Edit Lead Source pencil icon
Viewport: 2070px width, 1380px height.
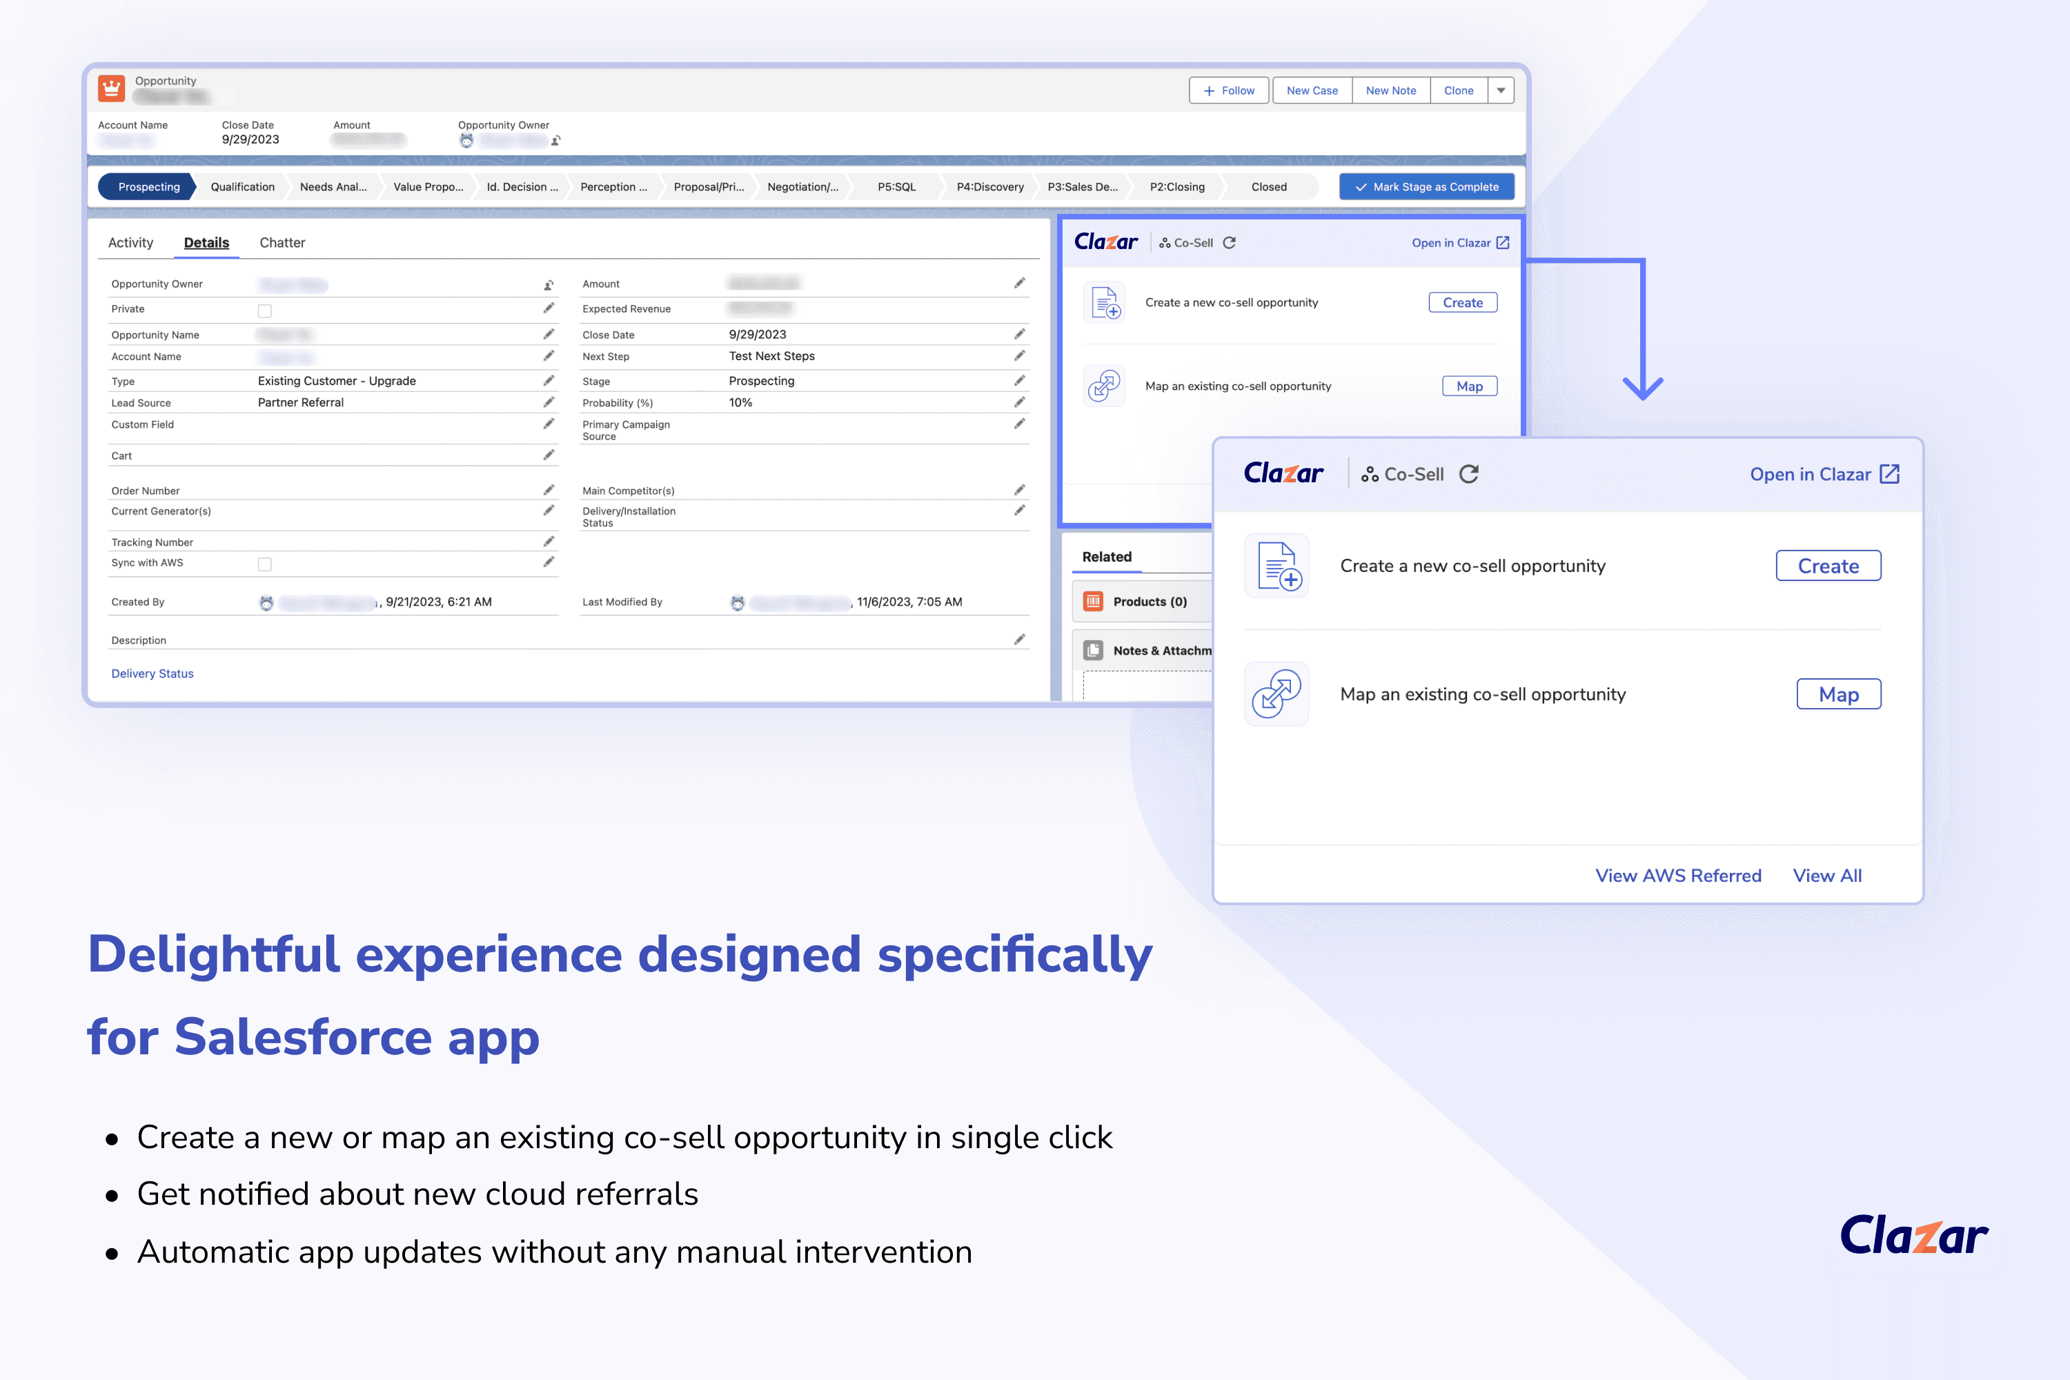pyautogui.click(x=549, y=402)
